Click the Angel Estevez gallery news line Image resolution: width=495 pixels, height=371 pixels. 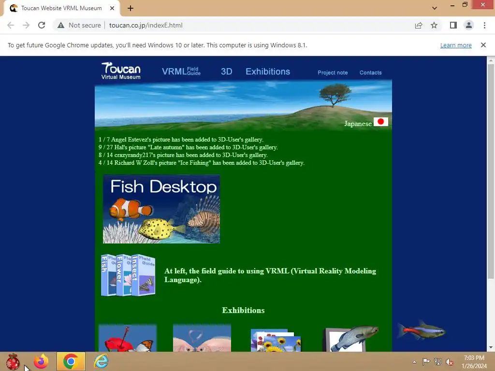[181, 140]
